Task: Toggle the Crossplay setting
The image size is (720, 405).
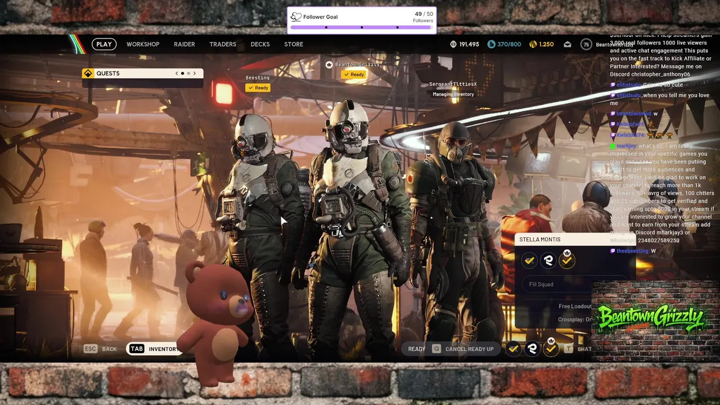Action: click(x=575, y=319)
